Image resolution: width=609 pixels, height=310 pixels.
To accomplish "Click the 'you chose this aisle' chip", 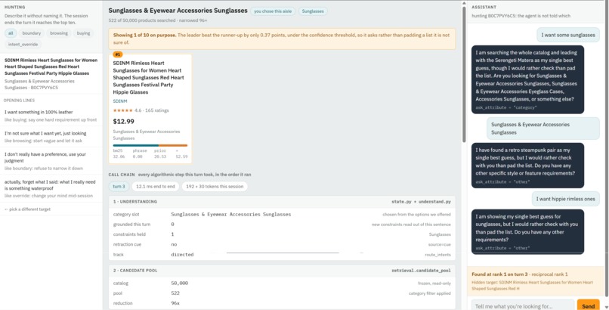I will 273,11.
